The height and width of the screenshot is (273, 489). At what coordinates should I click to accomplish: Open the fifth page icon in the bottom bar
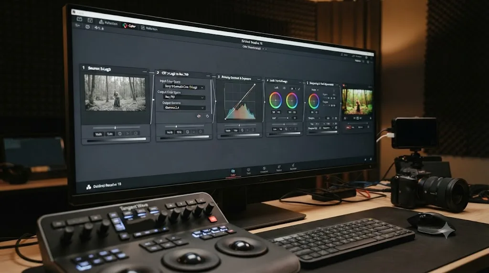pos(293,167)
